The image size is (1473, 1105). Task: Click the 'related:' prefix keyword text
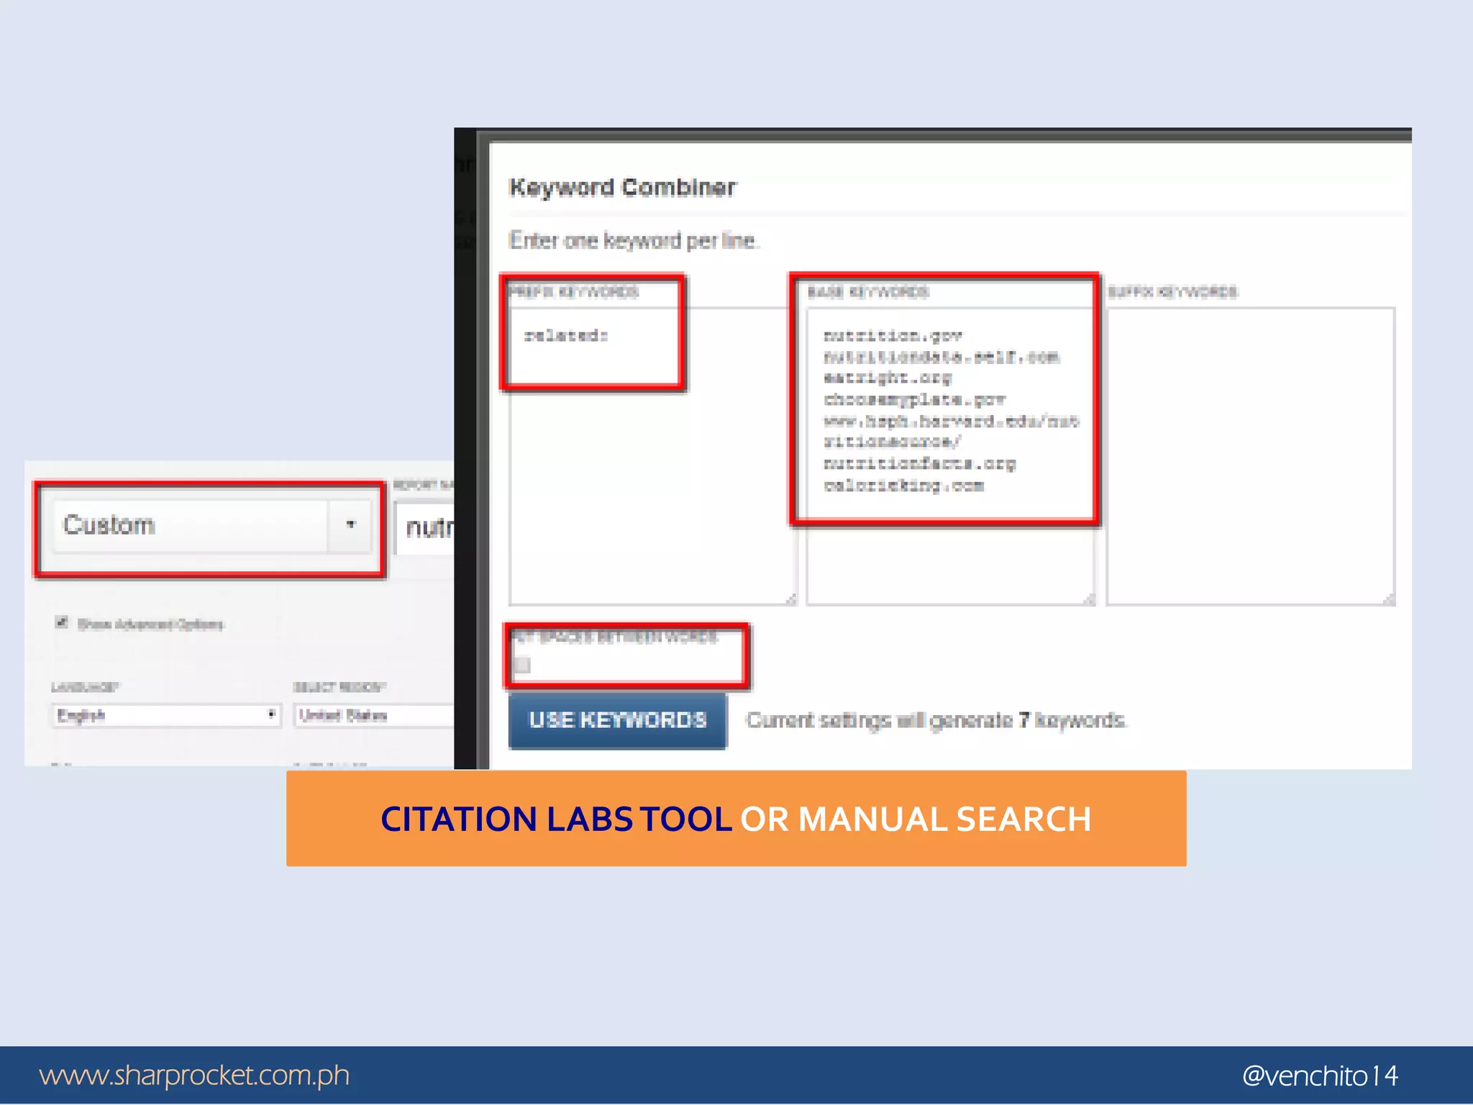(567, 335)
